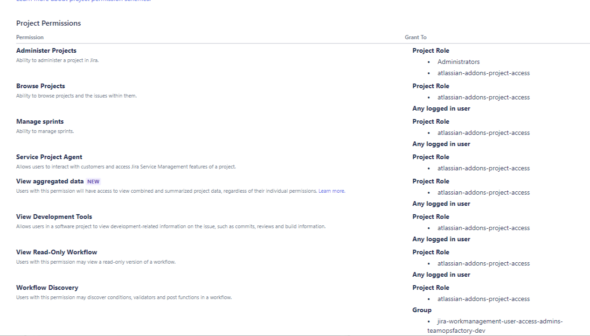The width and height of the screenshot is (590, 336).
Task: Click atlassian-addons-project-access in Service Project Agent row
Action: 484,168
